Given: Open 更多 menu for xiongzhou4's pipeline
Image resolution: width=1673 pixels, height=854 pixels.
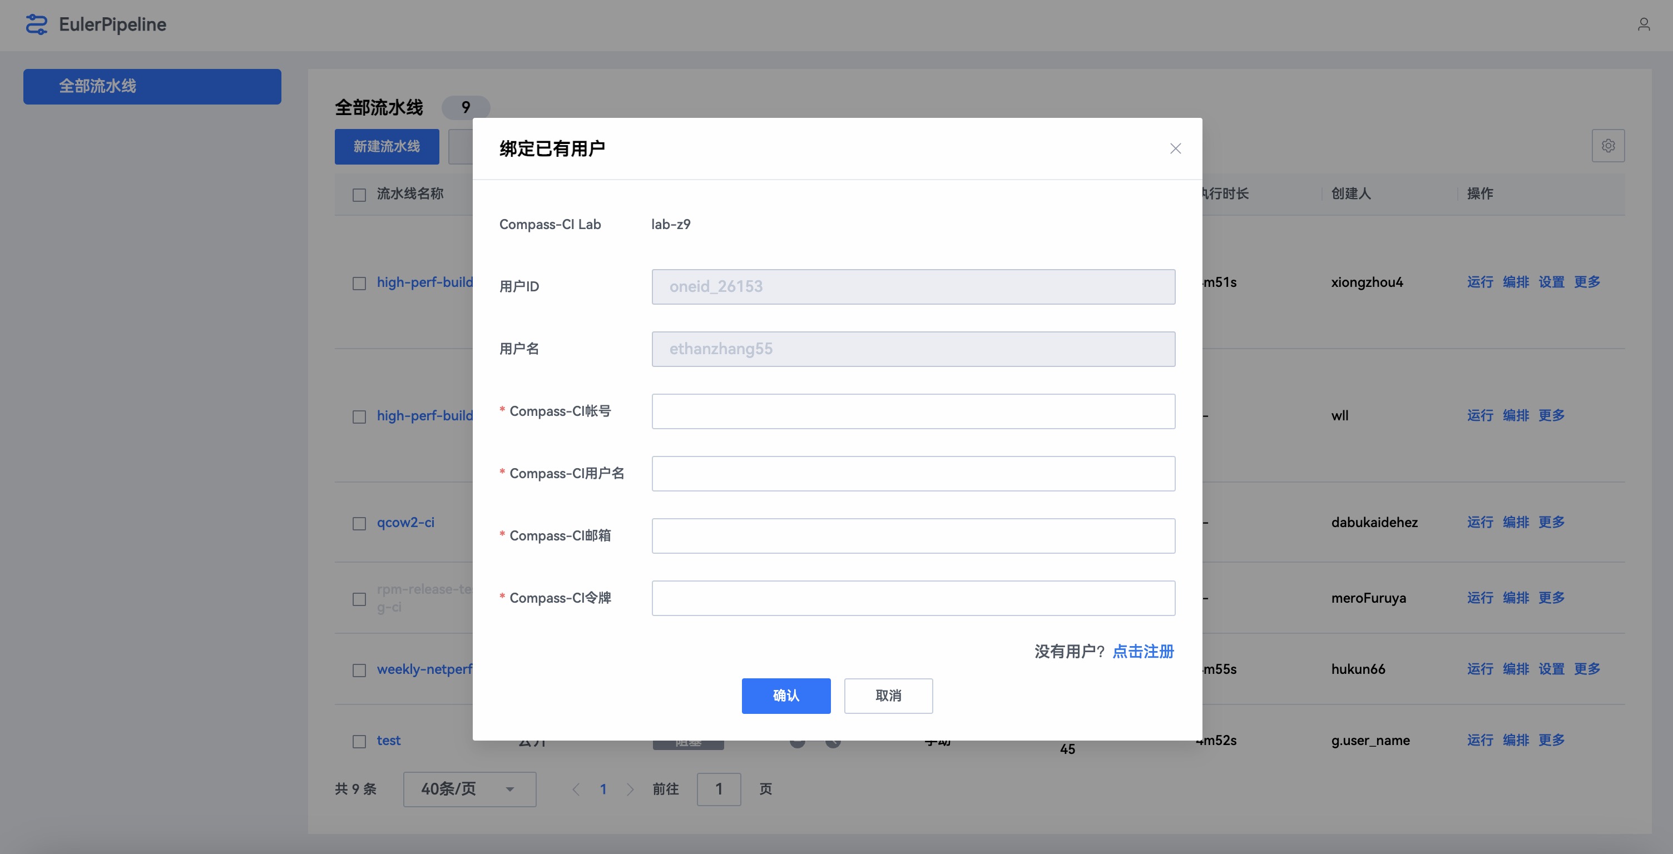Looking at the screenshot, I should coord(1587,282).
